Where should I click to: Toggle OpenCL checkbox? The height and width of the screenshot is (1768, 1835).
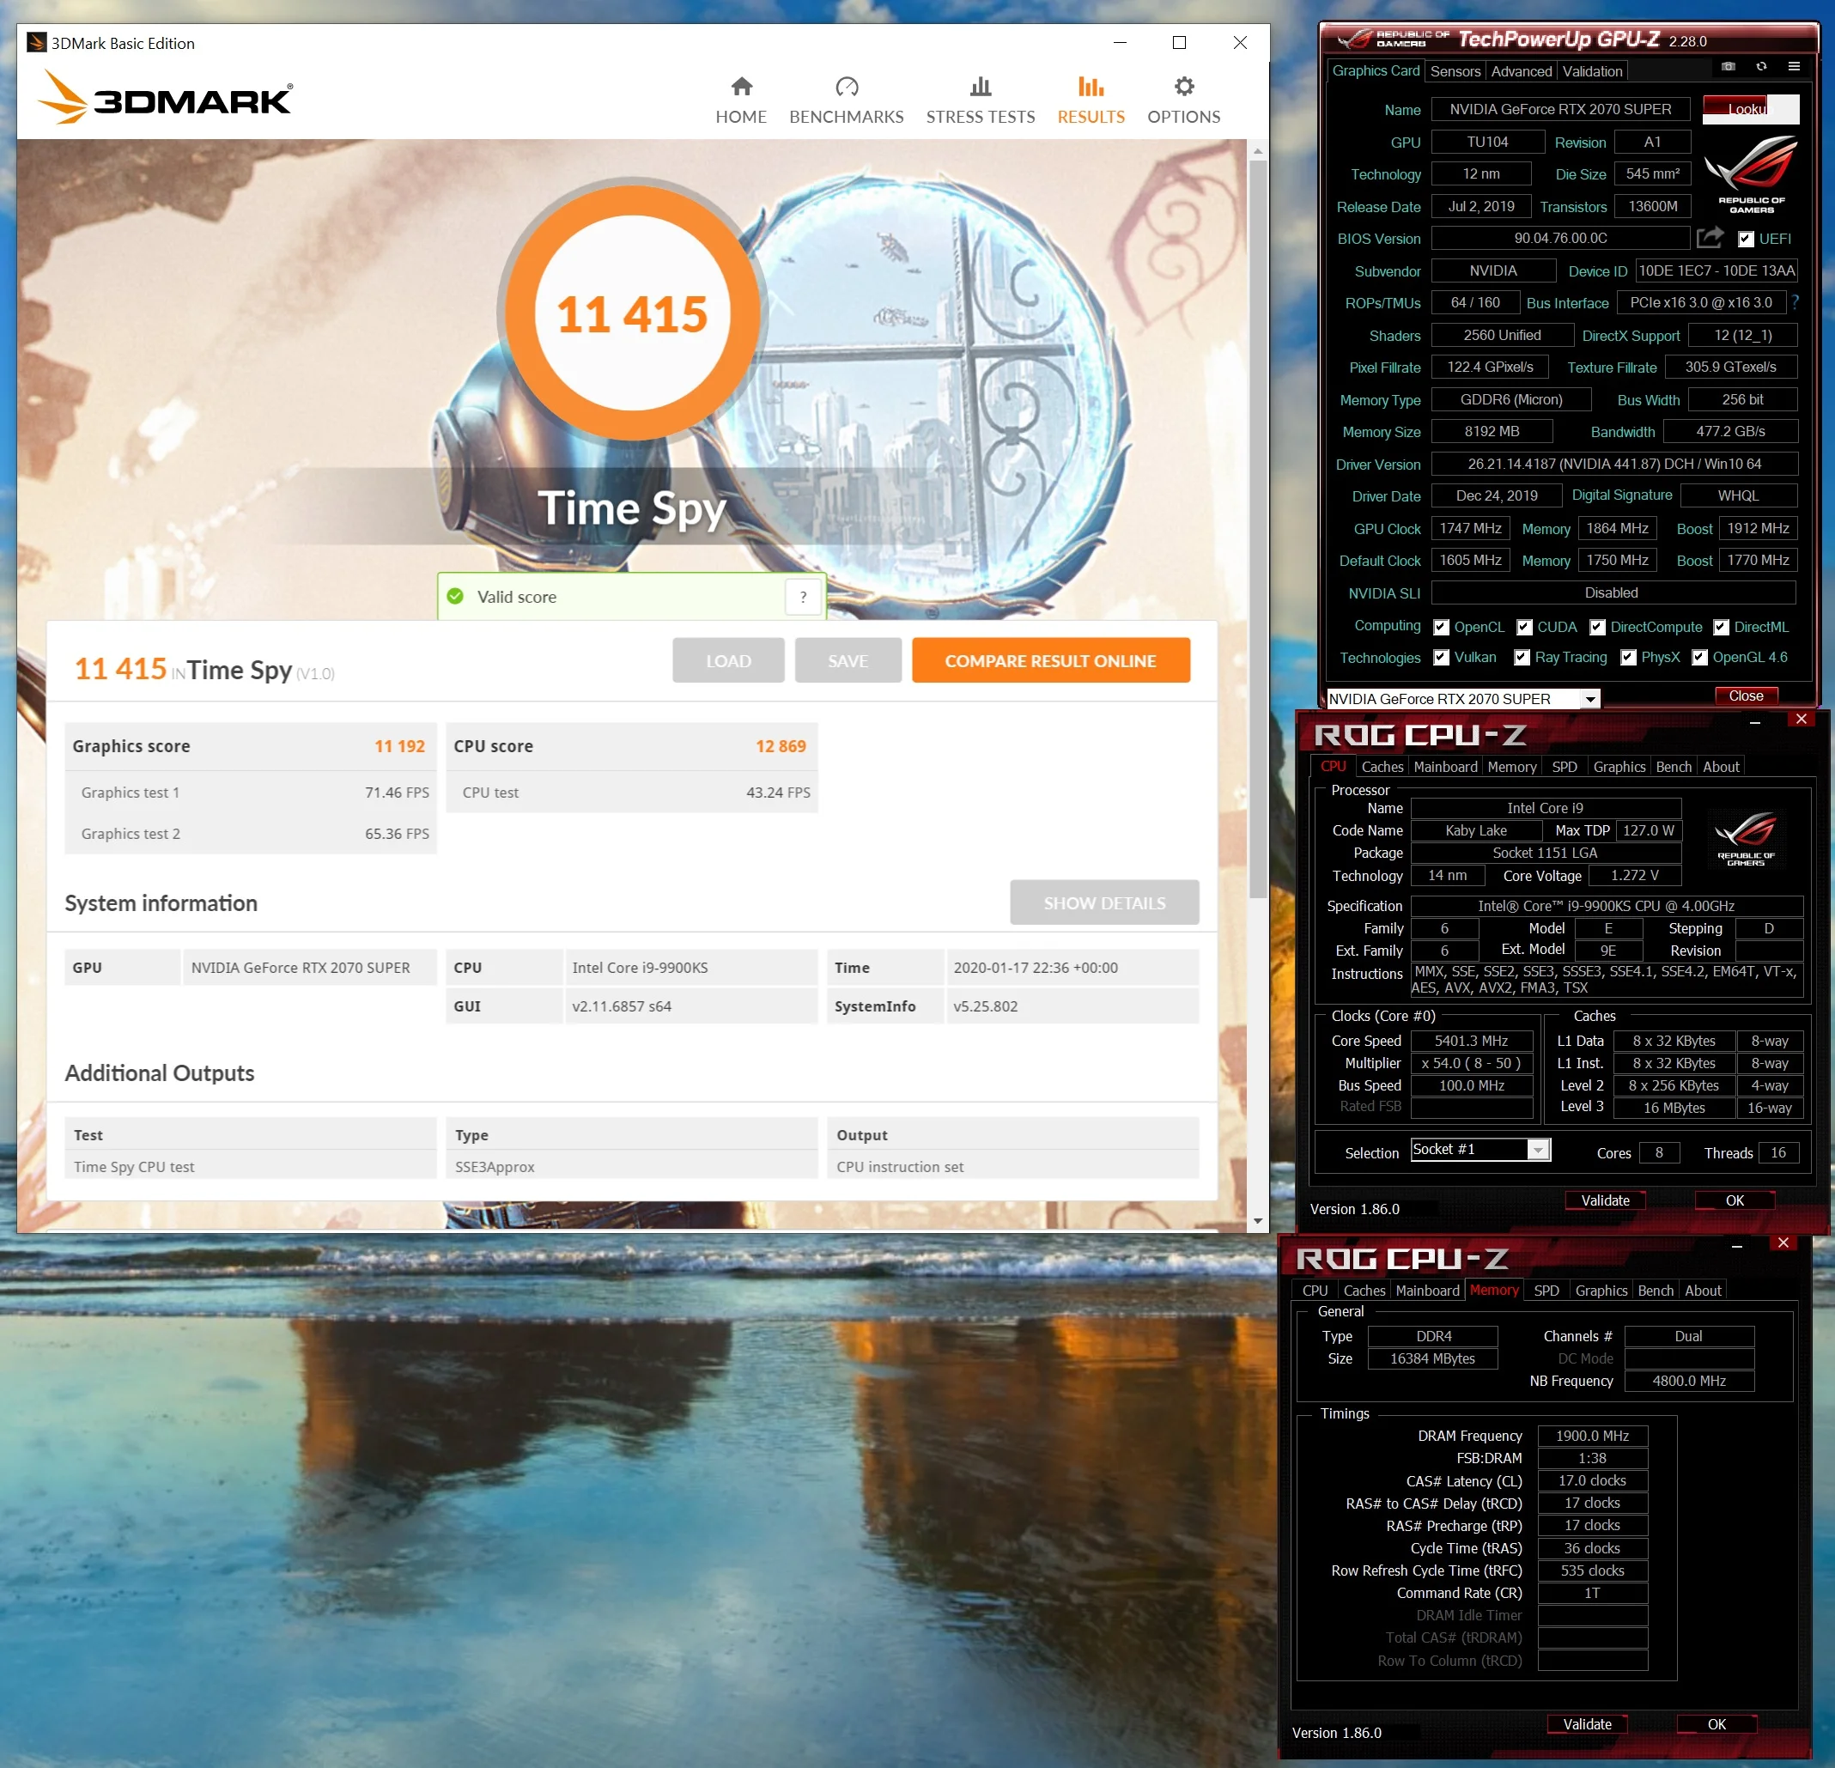[1442, 628]
